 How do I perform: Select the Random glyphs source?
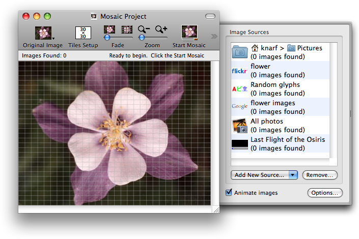(x=280, y=89)
